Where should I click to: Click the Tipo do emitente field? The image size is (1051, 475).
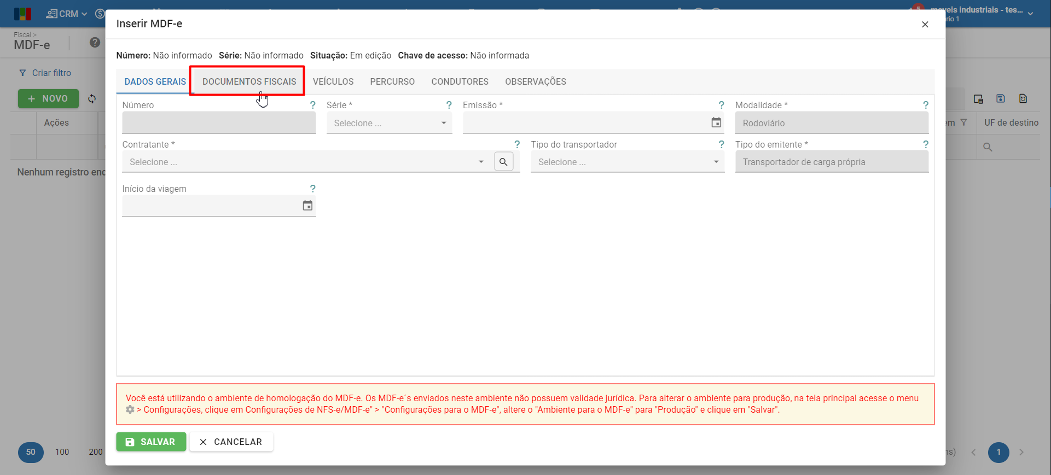832,162
